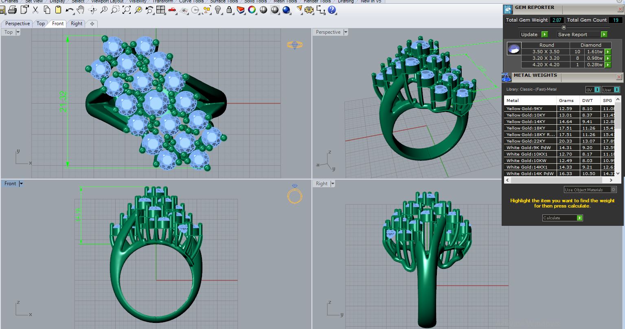The height and width of the screenshot is (329, 625).
Task: Click the Zoom Selected icon
Action: (138, 10)
